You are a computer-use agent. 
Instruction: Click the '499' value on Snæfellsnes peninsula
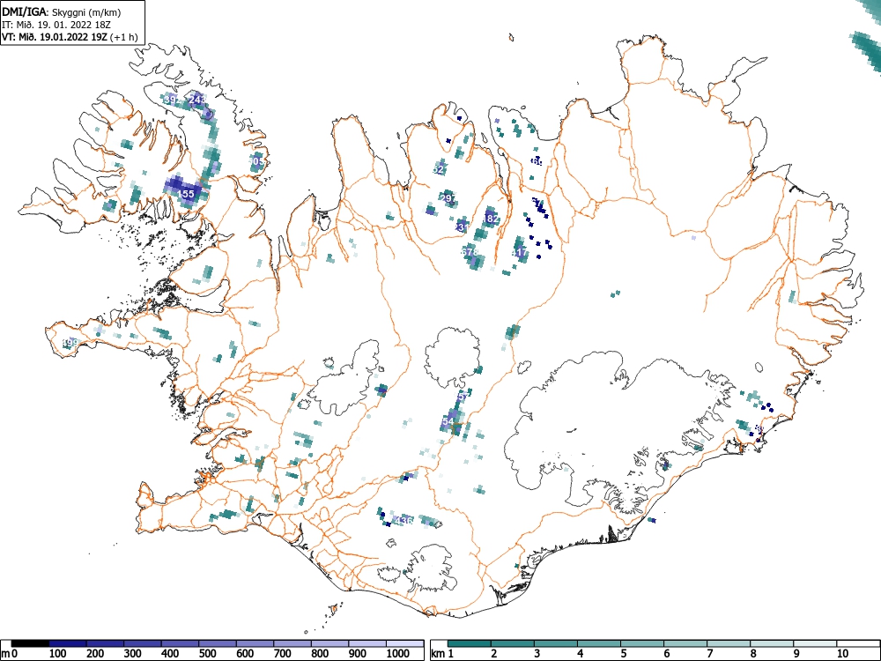[x=70, y=342]
